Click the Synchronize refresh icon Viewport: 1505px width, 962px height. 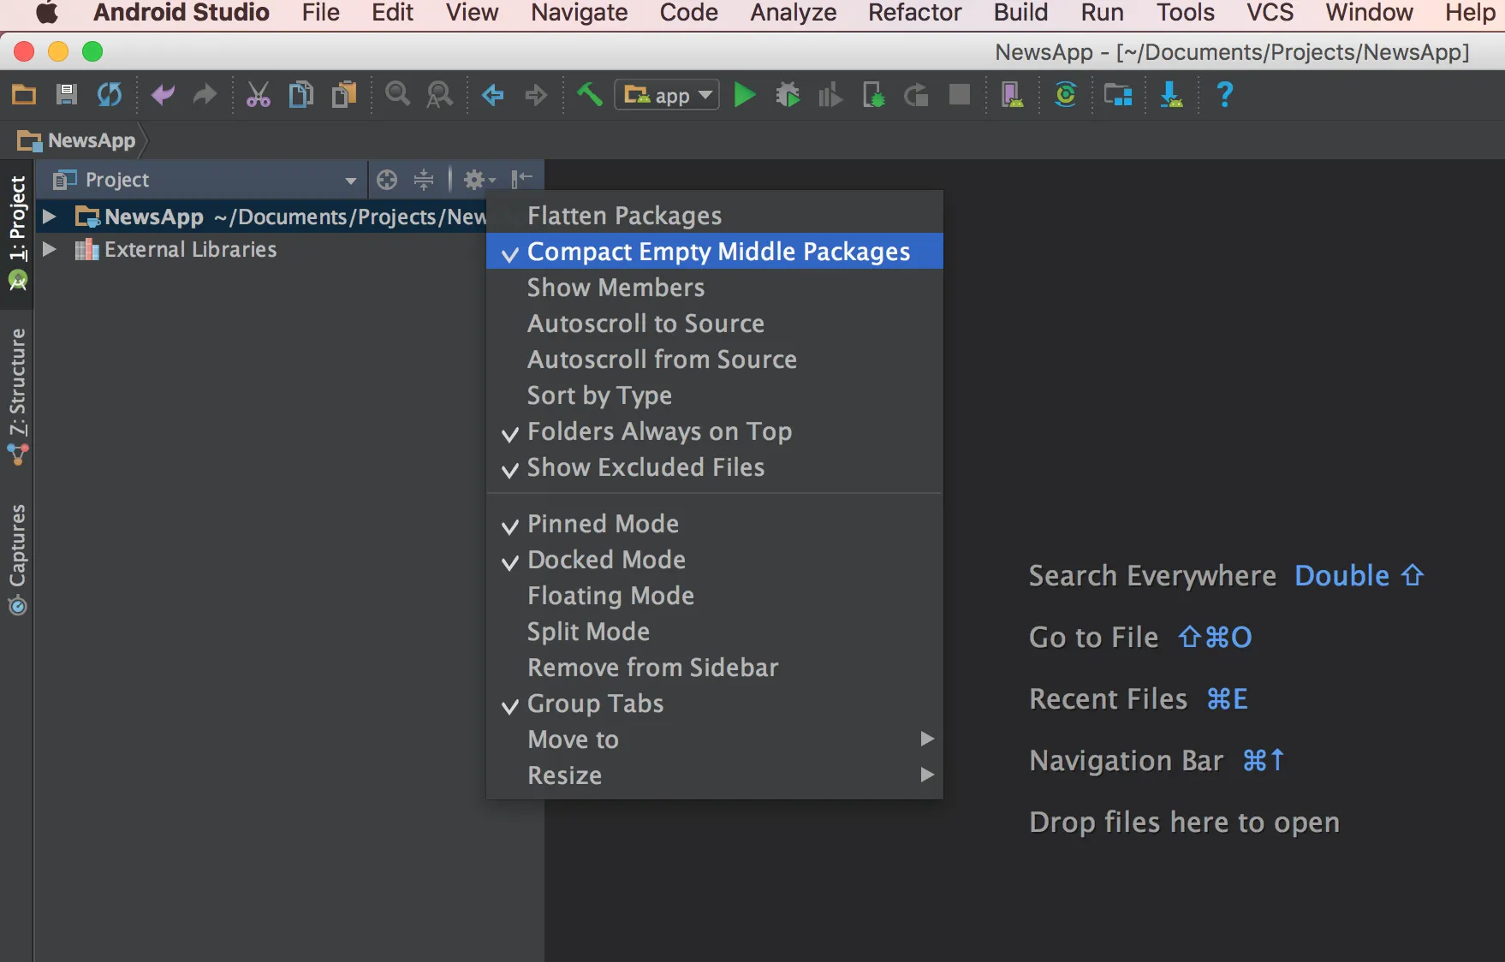110,94
